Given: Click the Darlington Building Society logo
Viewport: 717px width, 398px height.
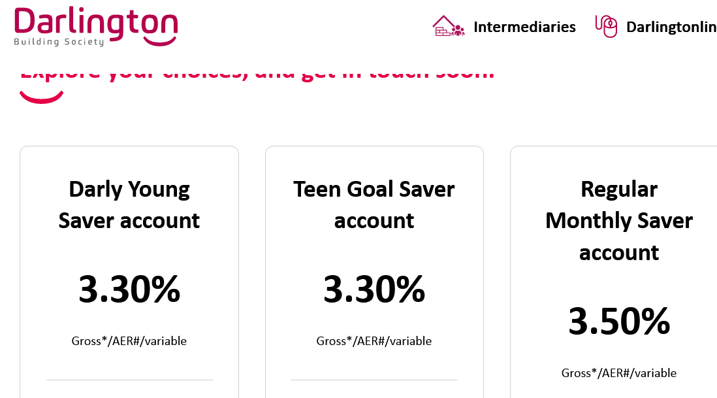Looking at the screenshot, I should click(95, 27).
